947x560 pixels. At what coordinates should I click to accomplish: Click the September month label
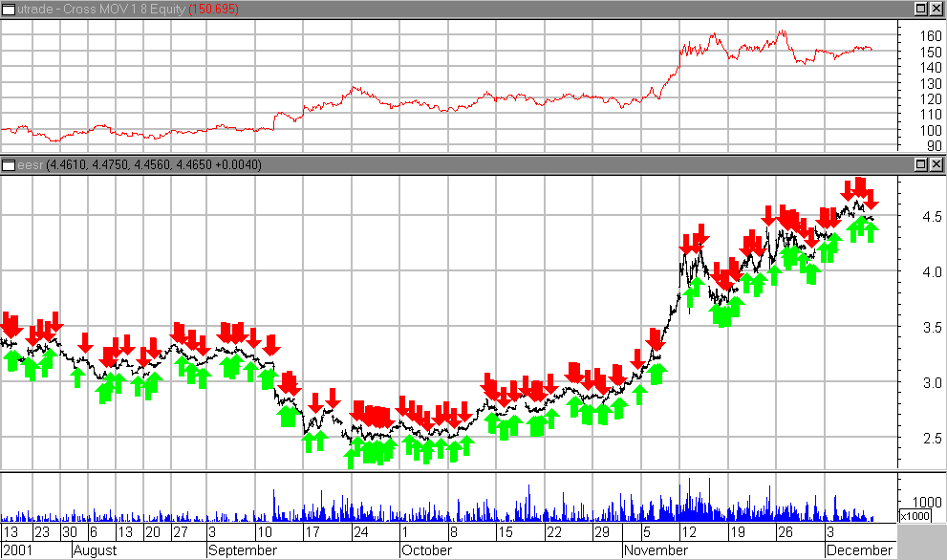click(x=242, y=550)
